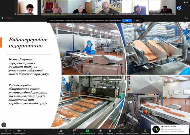Click the paragraph mentioning 'побічні продукти'

(28, 94)
